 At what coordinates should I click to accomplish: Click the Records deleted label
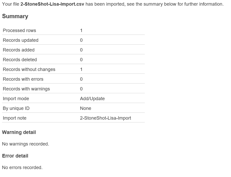20,60
